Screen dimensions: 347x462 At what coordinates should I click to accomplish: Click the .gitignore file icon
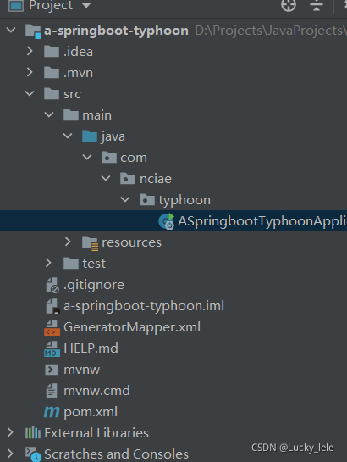[x=52, y=285]
